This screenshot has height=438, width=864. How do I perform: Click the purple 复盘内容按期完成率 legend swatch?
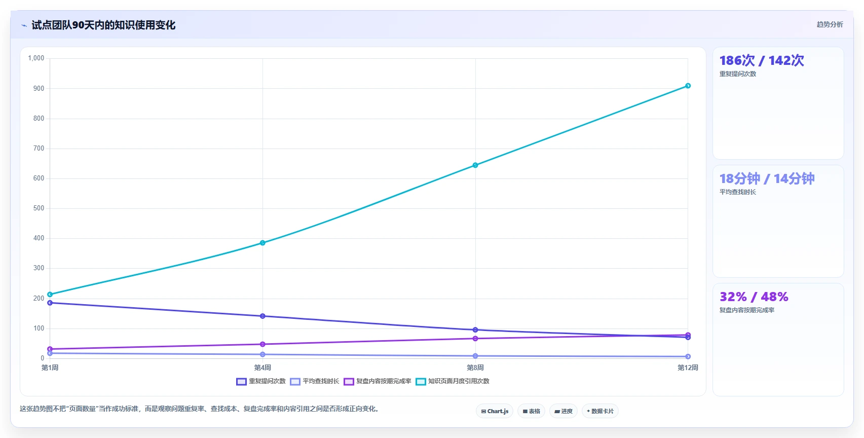pos(349,382)
